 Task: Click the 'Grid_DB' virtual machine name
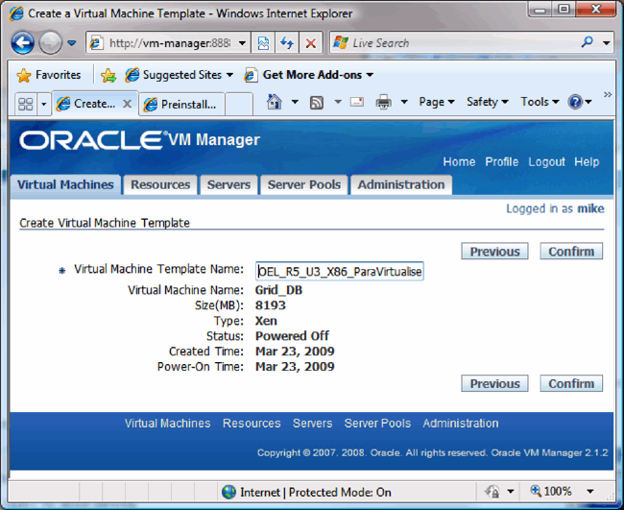click(x=278, y=290)
